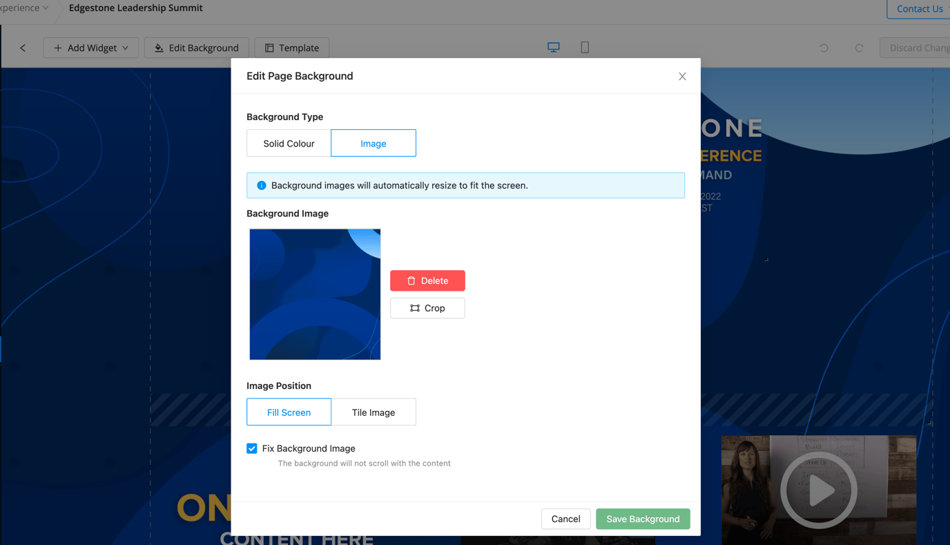Switch to mobile preview mode
Viewport: 950px width, 545px height.
[x=584, y=46]
